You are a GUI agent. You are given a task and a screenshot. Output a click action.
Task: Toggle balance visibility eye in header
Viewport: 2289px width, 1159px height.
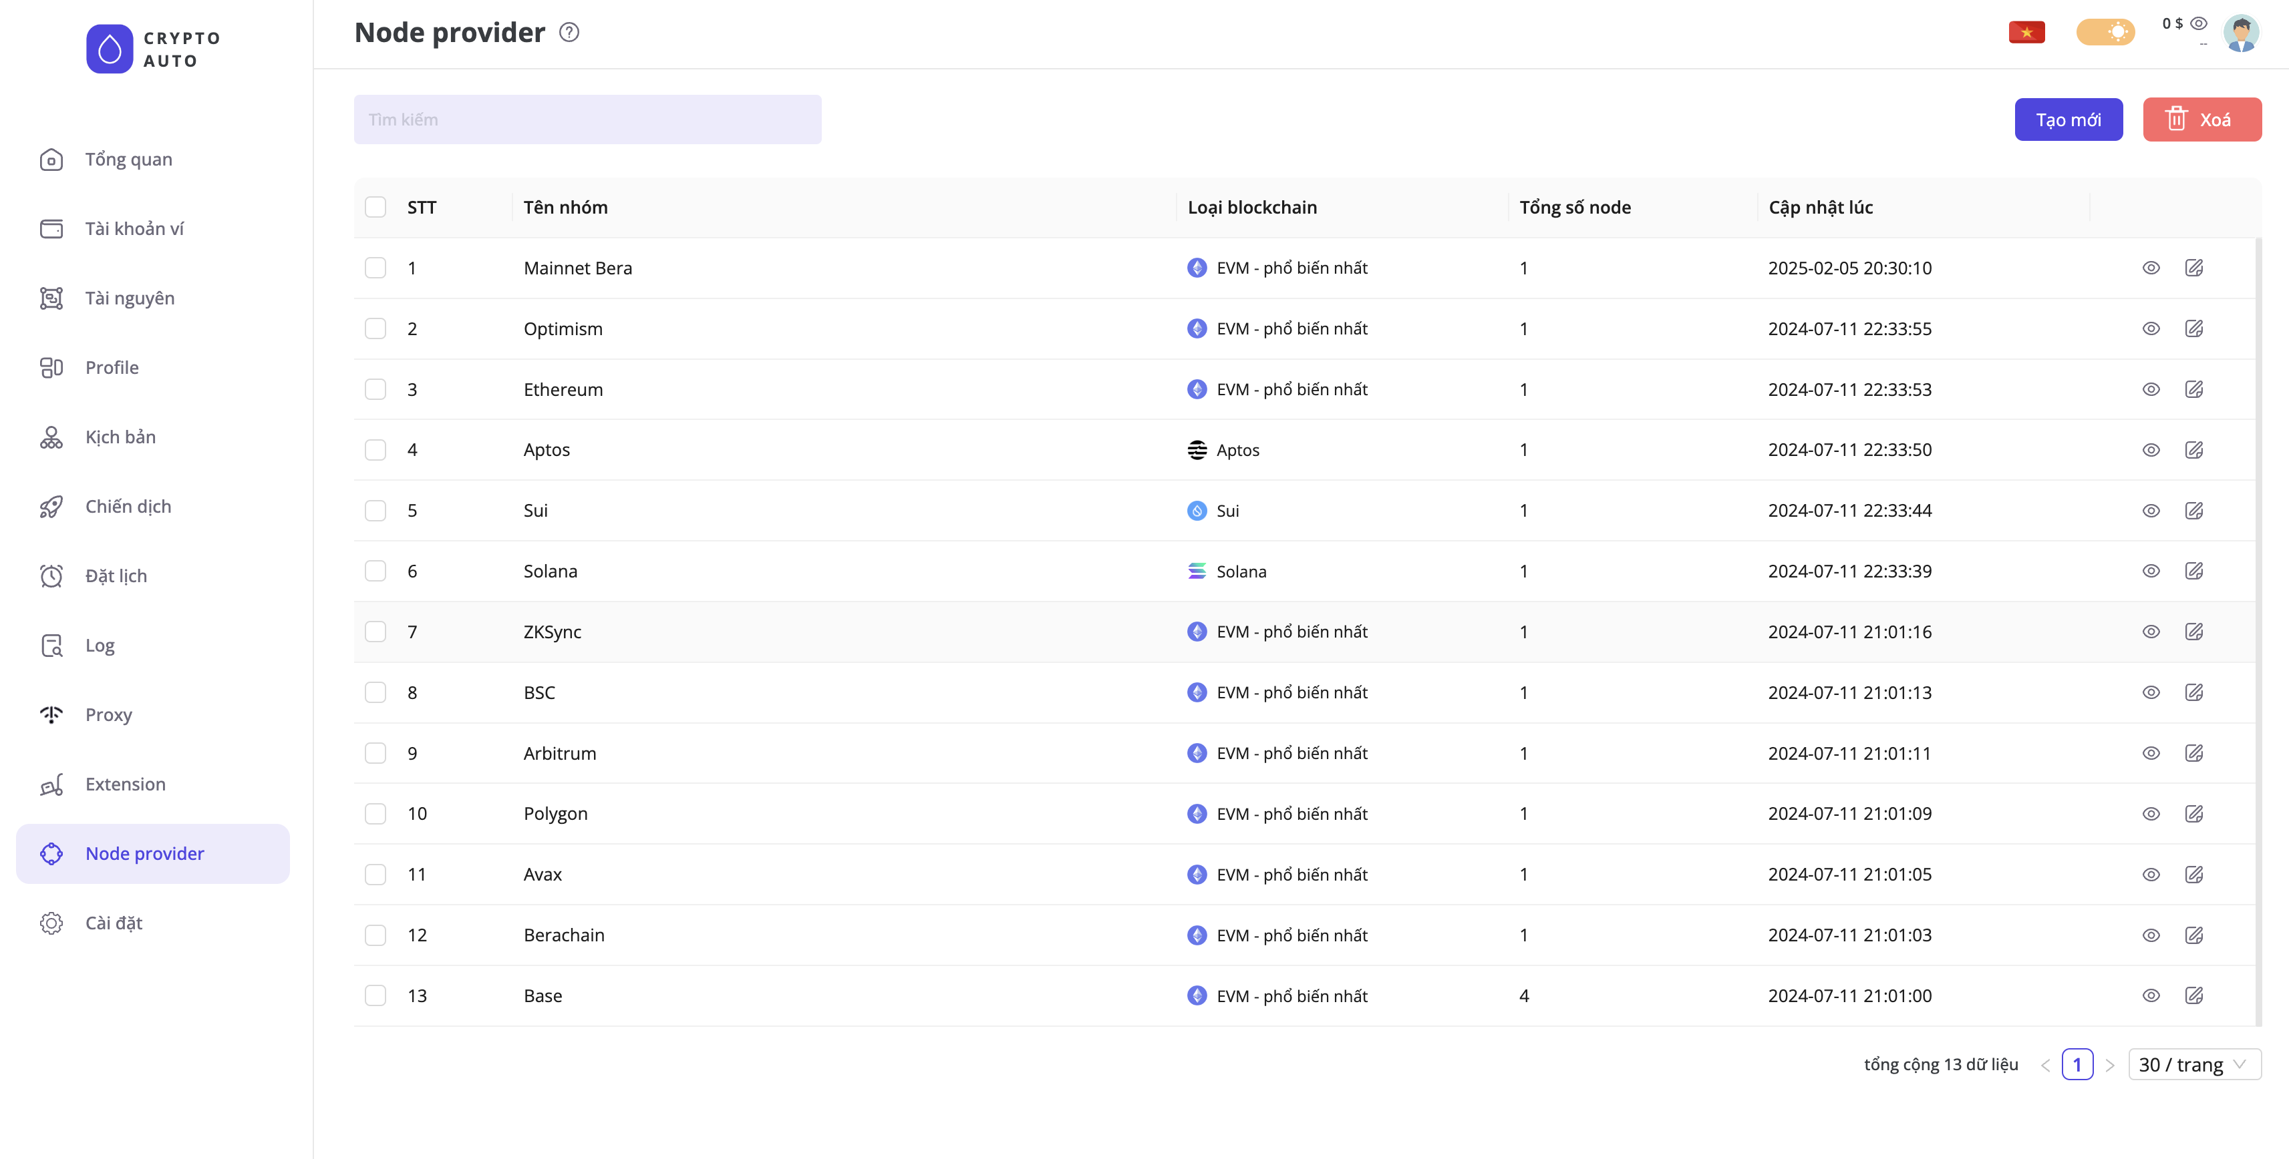pyautogui.click(x=2198, y=24)
